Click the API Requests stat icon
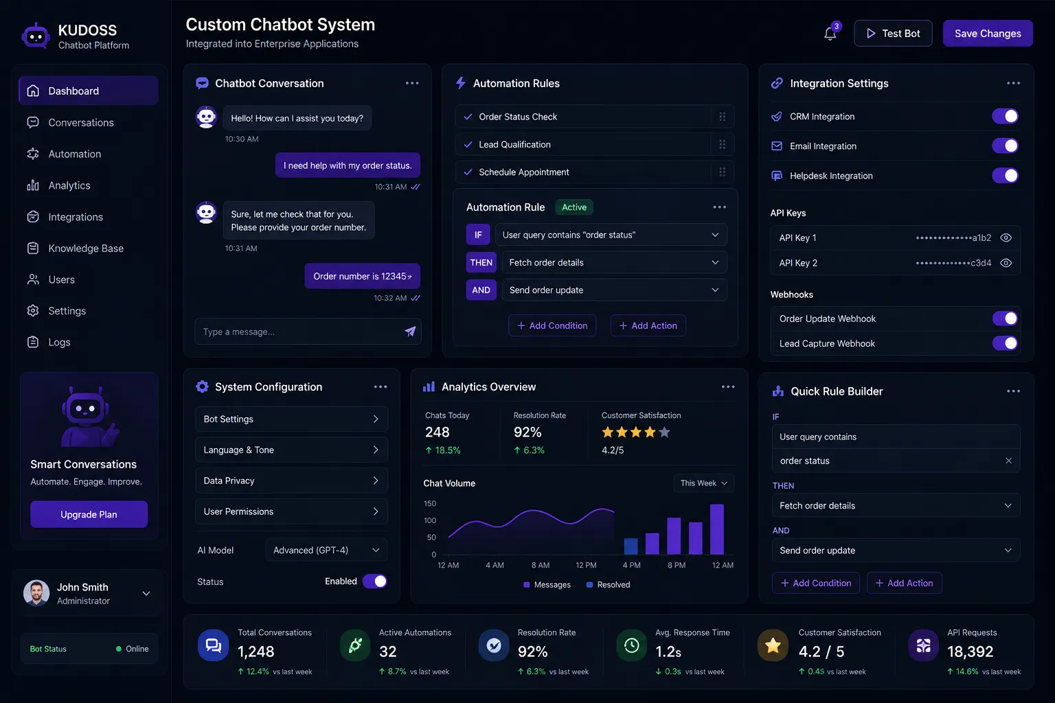Image resolution: width=1055 pixels, height=703 pixels. click(x=924, y=645)
